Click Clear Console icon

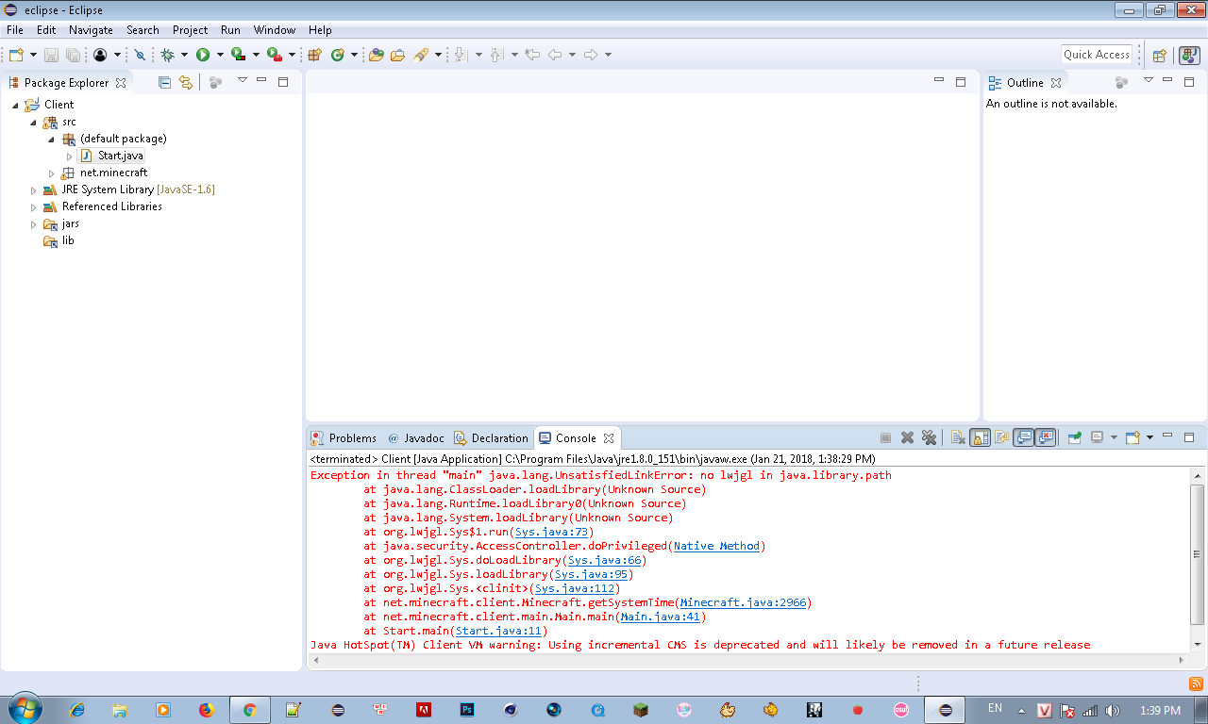pyautogui.click(x=957, y=437)
